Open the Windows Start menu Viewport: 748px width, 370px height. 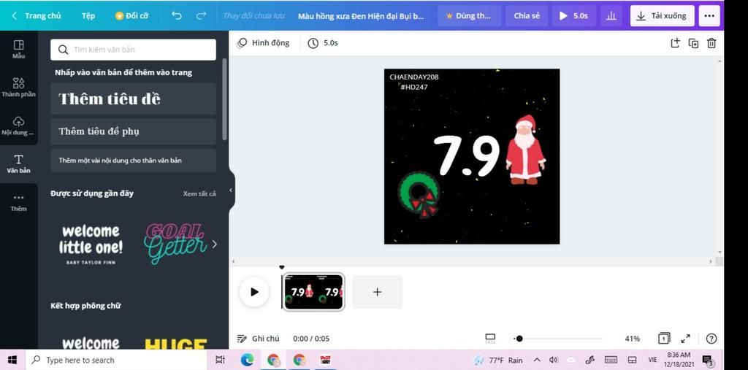[x=12, y=360]
